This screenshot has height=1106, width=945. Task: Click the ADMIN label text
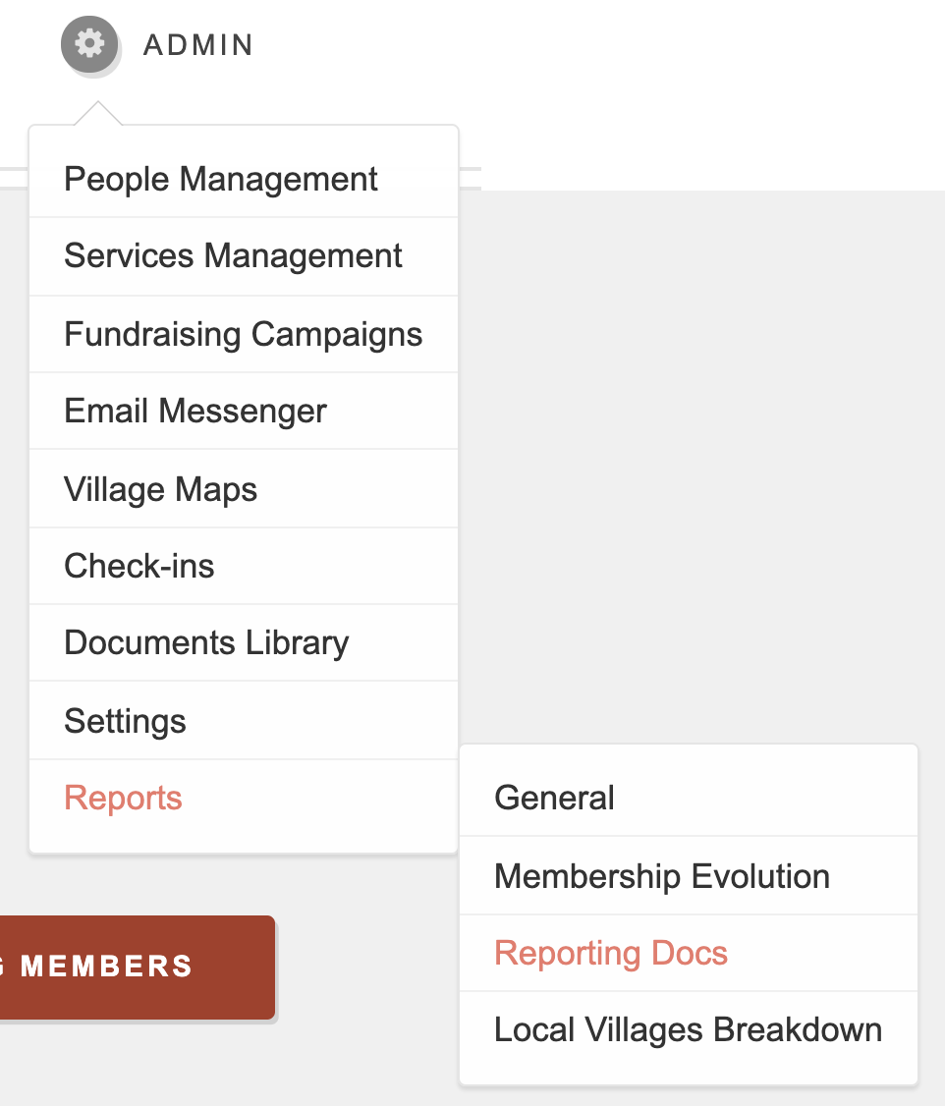(198, 44)
